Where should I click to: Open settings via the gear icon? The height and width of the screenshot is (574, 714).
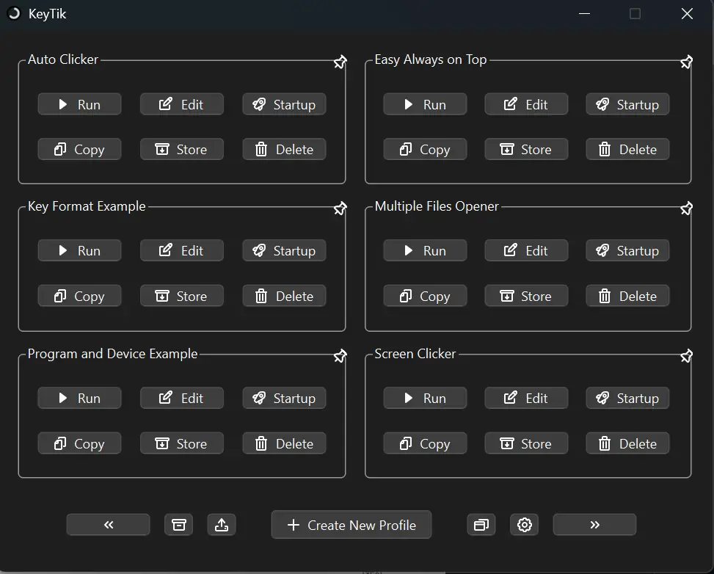(x=524, y=525)
